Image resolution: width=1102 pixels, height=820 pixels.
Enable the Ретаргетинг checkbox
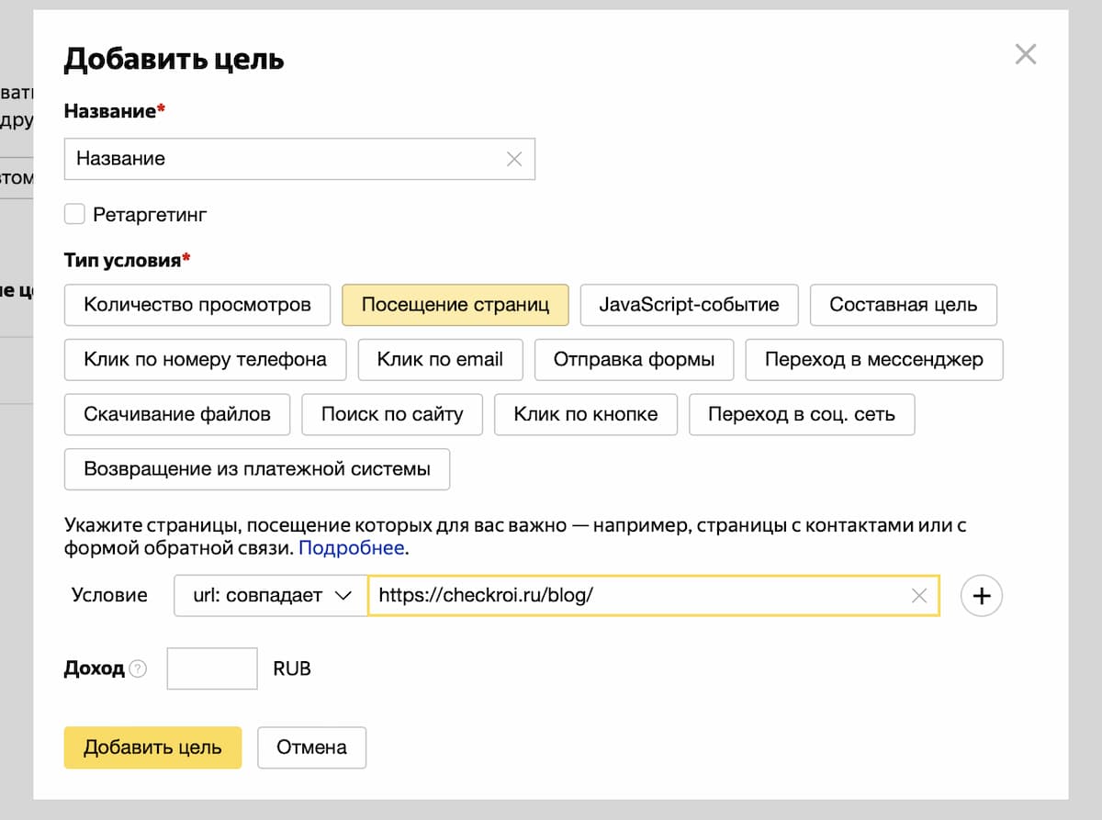(74, 214)
